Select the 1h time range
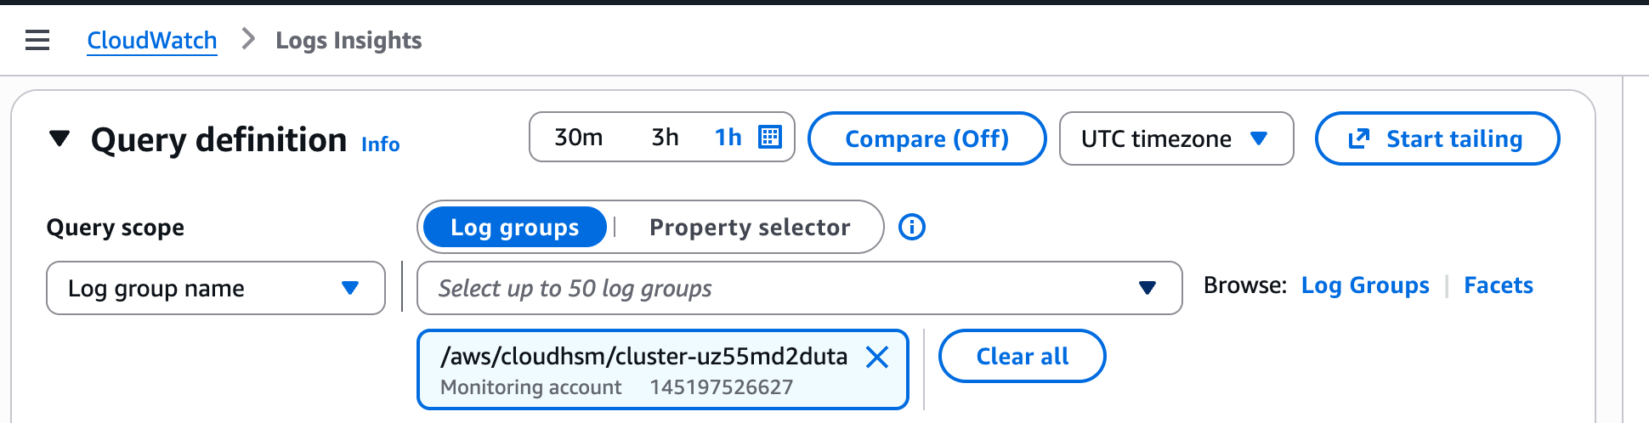 [728, 138]
